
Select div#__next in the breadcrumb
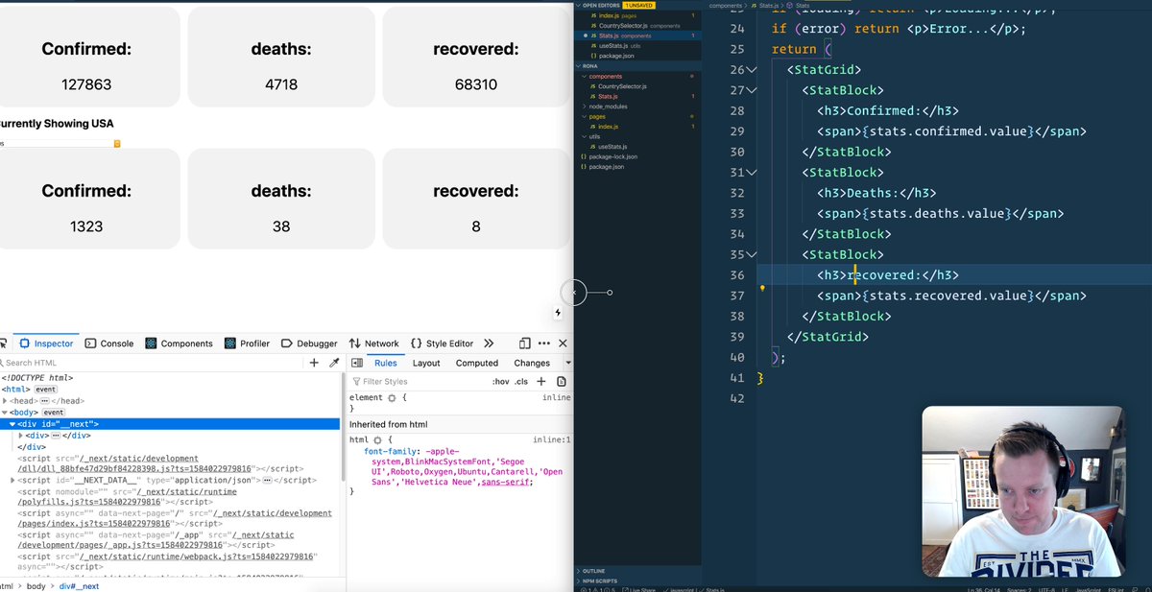click(x=79, y=586)
